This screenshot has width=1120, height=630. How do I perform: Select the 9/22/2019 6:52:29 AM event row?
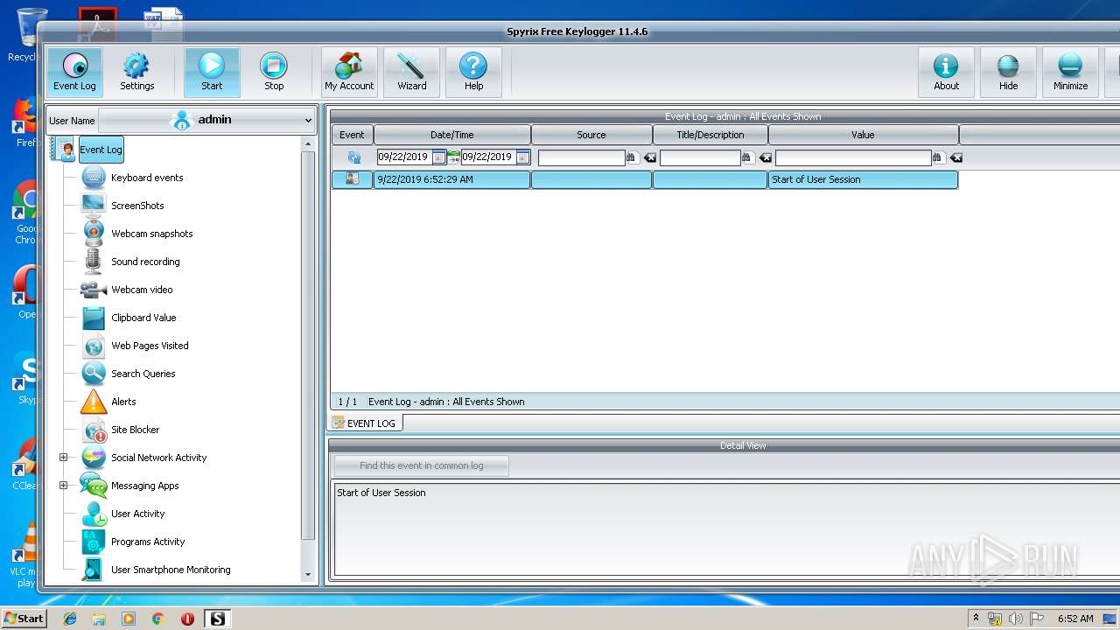tap(645, 179)
